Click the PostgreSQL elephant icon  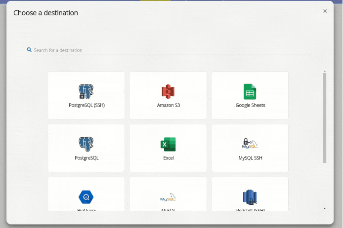(86, 144)
